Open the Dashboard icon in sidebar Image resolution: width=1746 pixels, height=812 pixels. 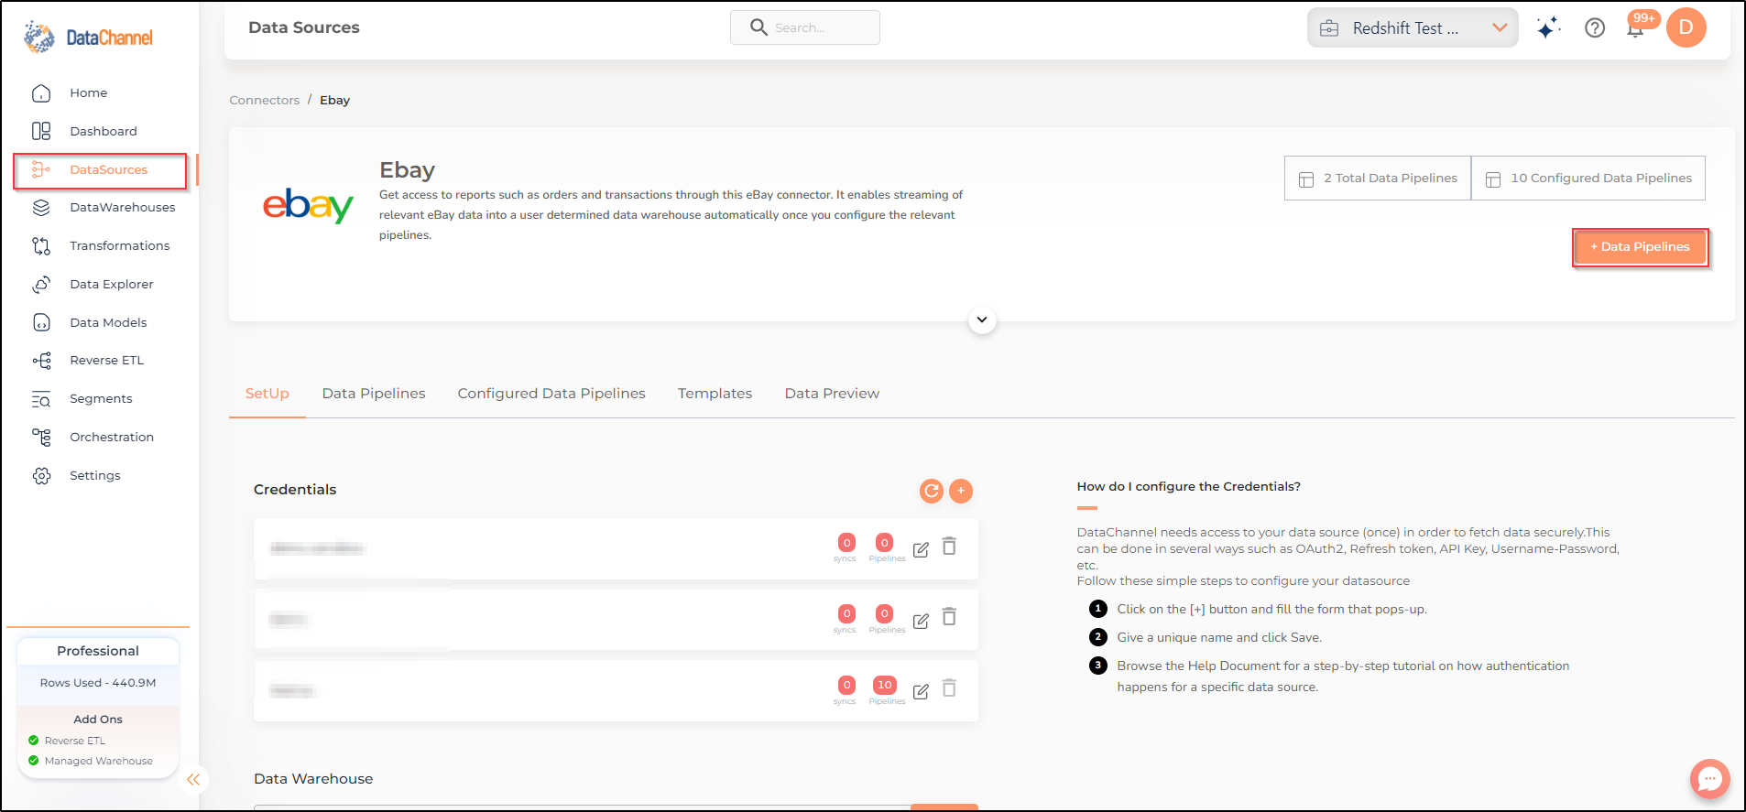pos(41,131)
